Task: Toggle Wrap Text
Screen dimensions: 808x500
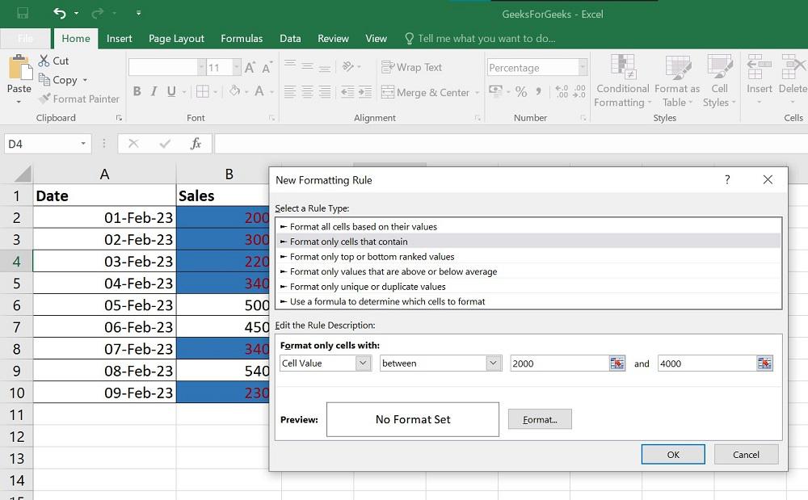Action: click(x=412, y=68)
